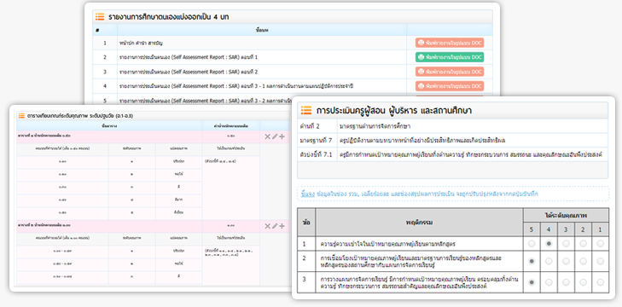Click row 'หน้าปก คำนำ สารบัญ' in report list
Viewport: 622px width, 307px height.
coord(293,43)
